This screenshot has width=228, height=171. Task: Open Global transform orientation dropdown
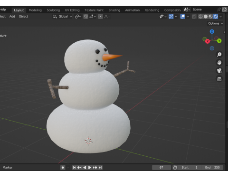pos(62,17)
